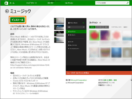Select プレイリストのインポート in preview sidebar
This screenshot has height=99, width=132.
74,49
